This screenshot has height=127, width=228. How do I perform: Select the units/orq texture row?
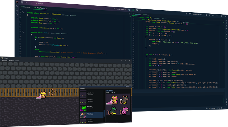[x=91, y=102]
